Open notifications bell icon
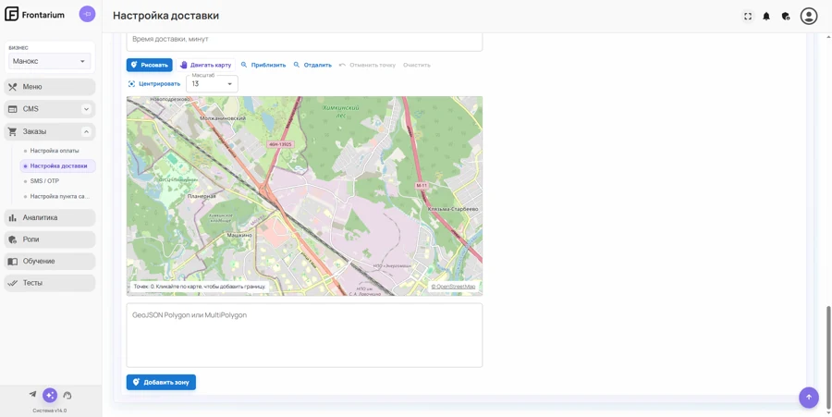 (x=766, y=17)
